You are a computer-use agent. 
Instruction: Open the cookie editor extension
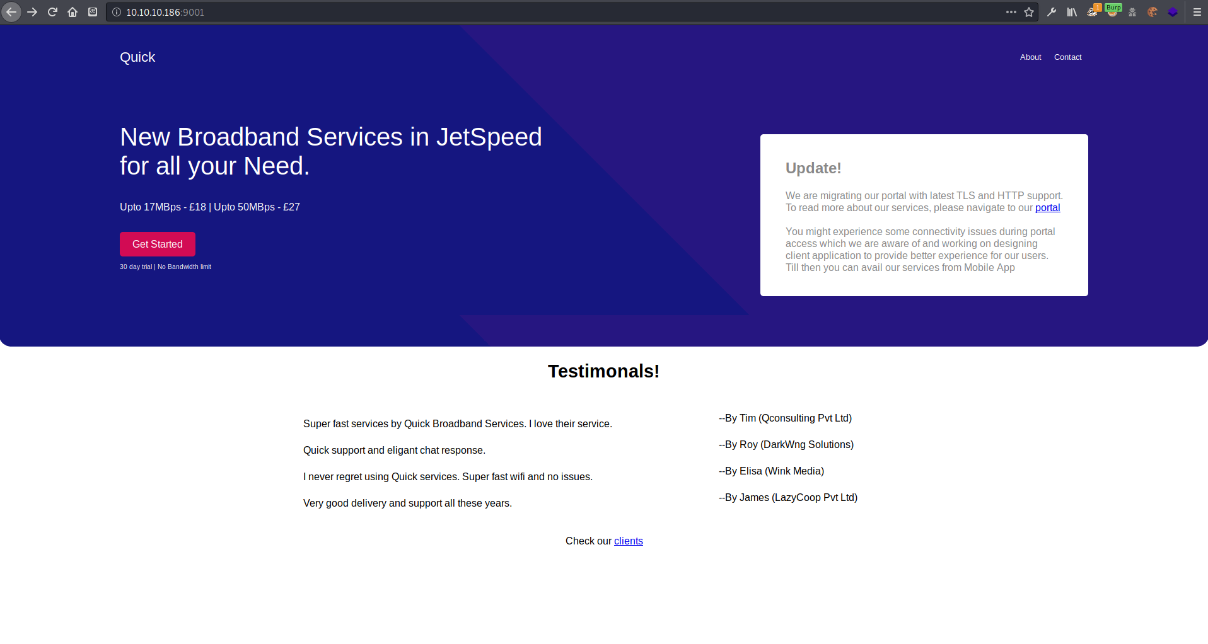(1153, 12)
